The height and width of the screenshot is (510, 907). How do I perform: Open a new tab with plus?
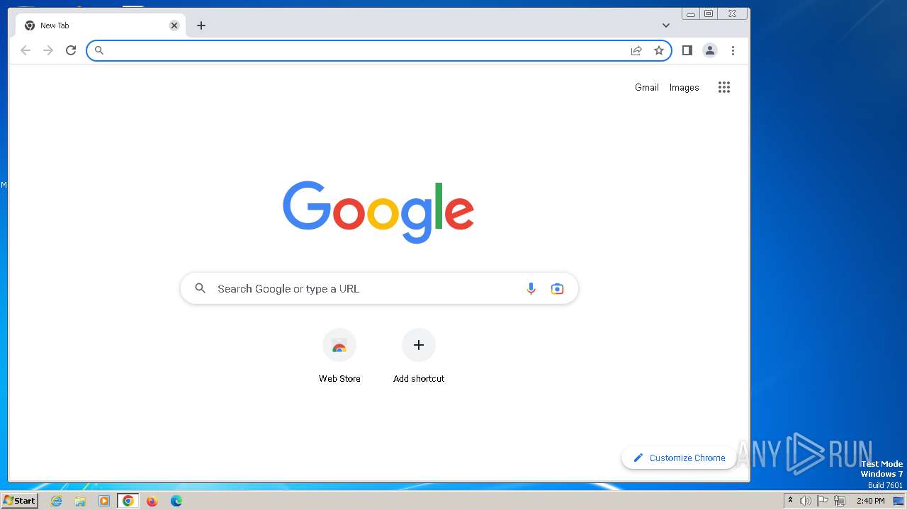201,25
